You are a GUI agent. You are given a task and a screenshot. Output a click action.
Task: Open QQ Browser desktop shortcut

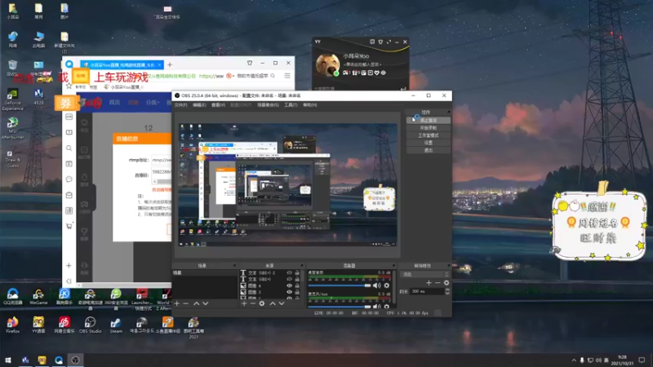(x=12, y=297)
